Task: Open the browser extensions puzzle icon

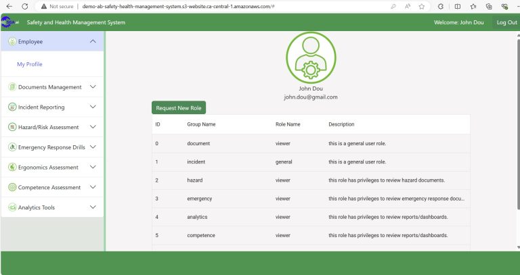Action: [x=441, y=6]
